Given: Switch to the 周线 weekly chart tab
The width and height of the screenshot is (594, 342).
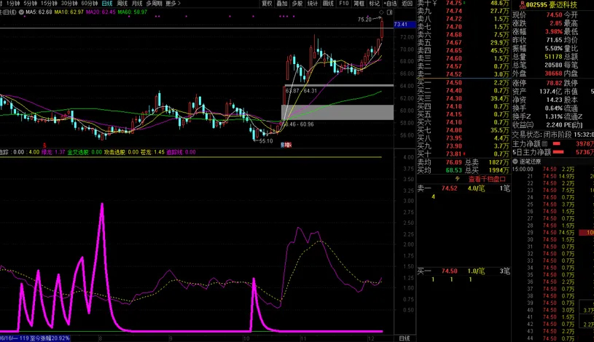Looking at the screenshot, I should [x=122, y=4].
